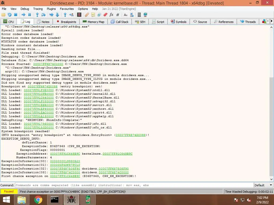
Task: Switch to the Symbols tab
Action: point(178,22)
